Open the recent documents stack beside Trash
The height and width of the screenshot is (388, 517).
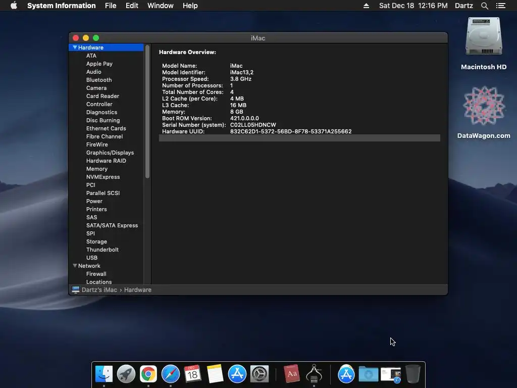click(x=391, y=375)
